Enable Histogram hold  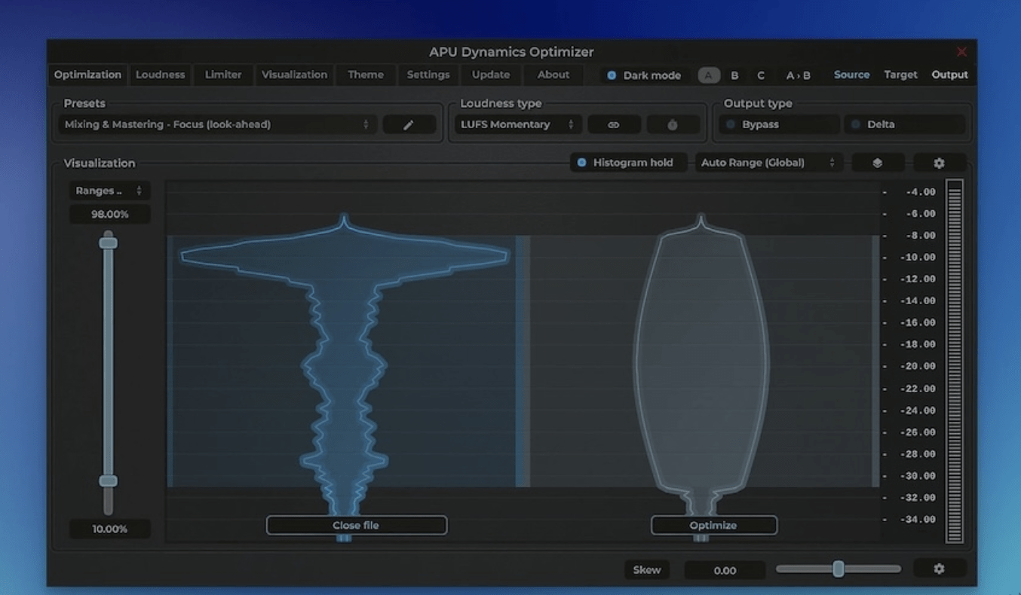pyautogui.click(x=628, y=162)
